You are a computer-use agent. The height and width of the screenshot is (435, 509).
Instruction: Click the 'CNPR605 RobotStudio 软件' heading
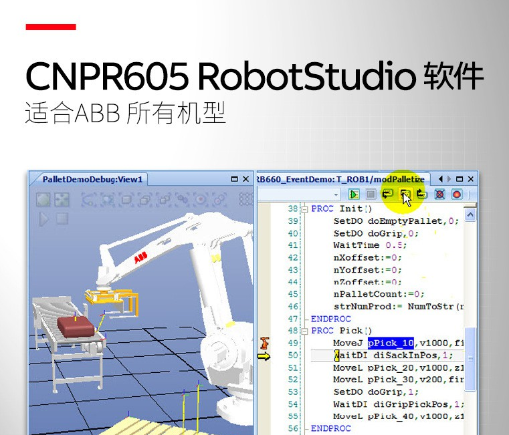tap(255, 78)
